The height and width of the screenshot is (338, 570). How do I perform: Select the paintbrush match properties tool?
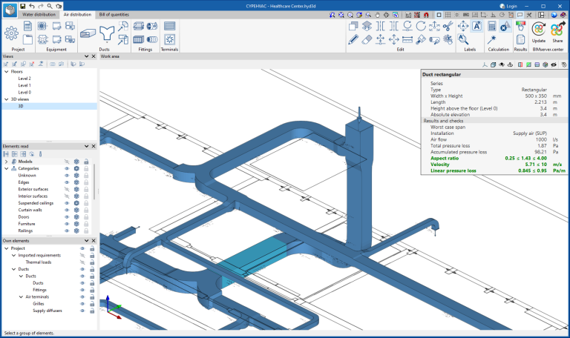click(421, 39)
